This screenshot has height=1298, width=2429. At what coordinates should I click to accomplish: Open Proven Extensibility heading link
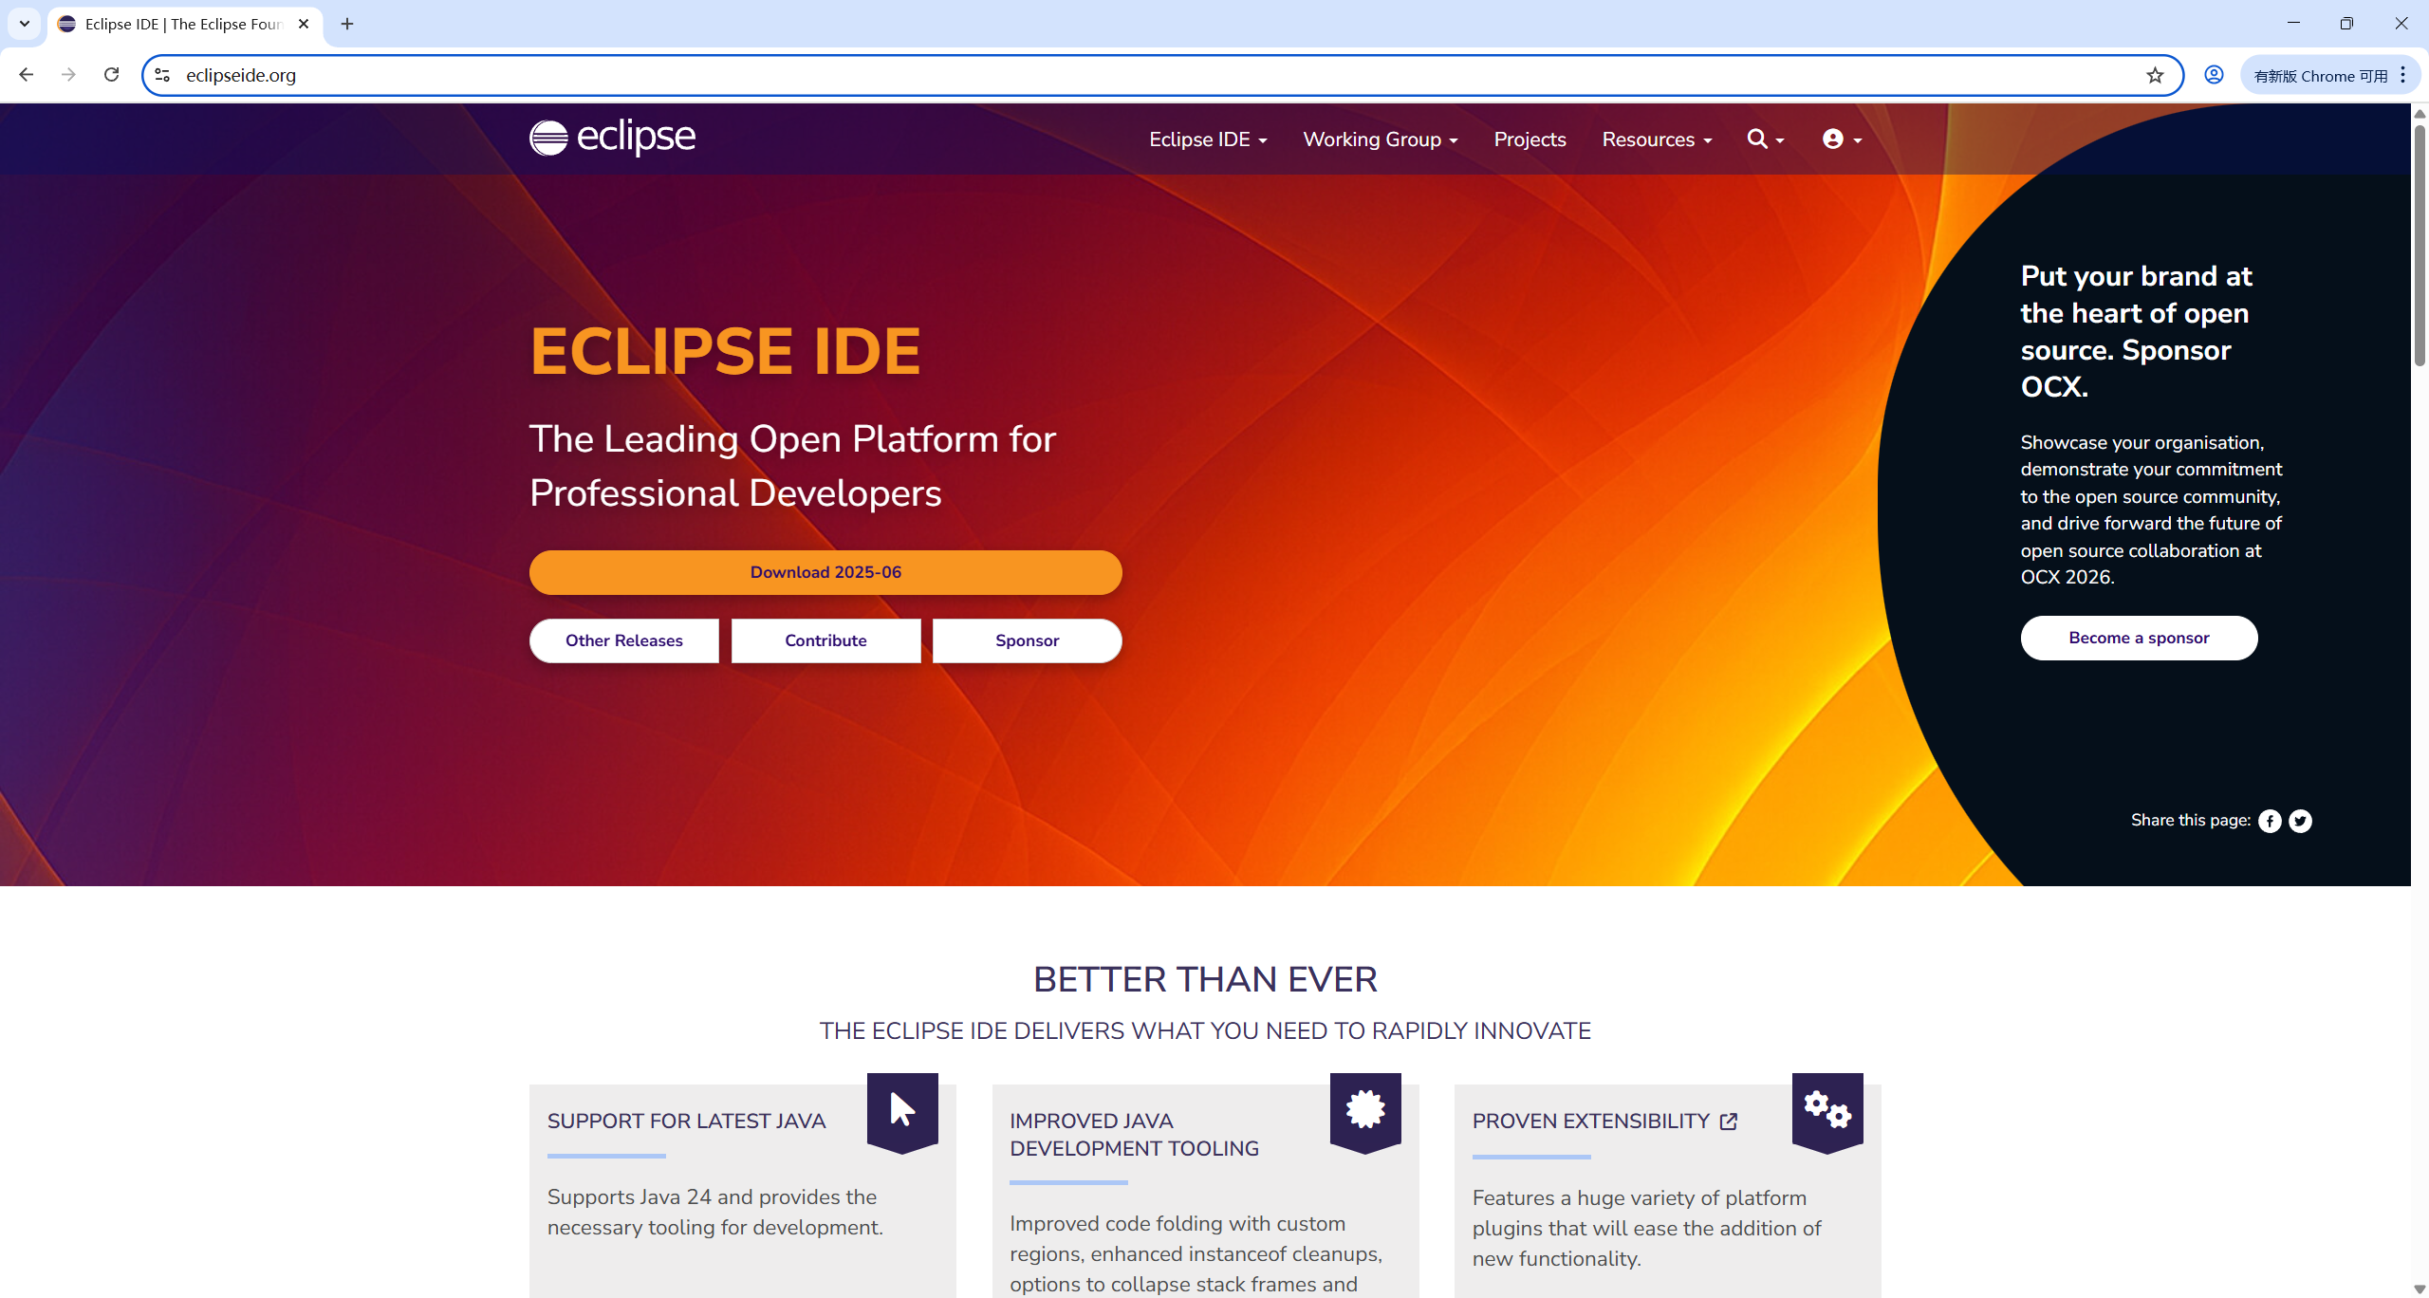1591,1122
